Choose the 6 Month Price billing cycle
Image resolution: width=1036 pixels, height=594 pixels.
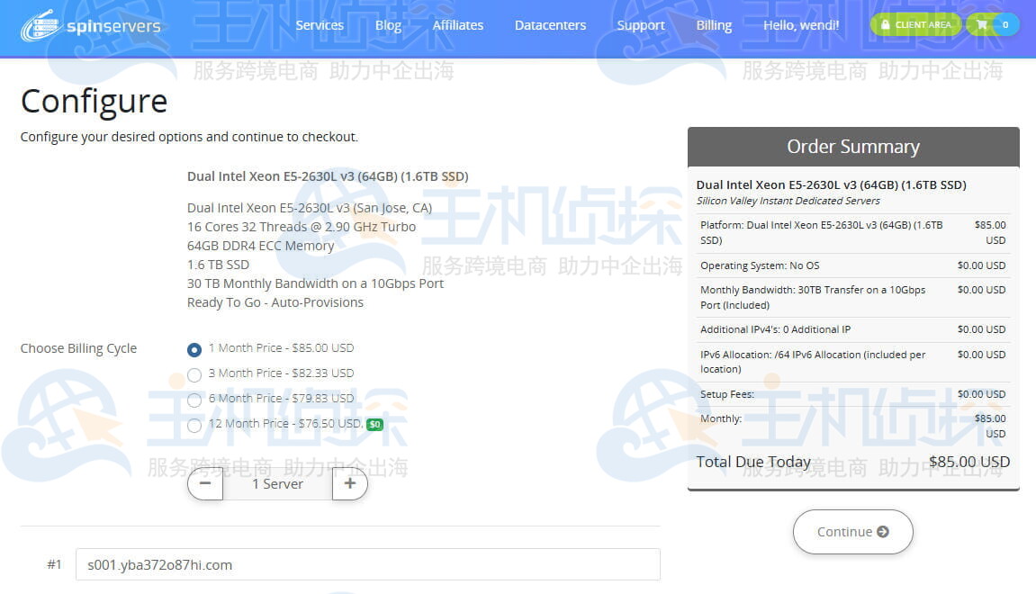pos(194,400)
